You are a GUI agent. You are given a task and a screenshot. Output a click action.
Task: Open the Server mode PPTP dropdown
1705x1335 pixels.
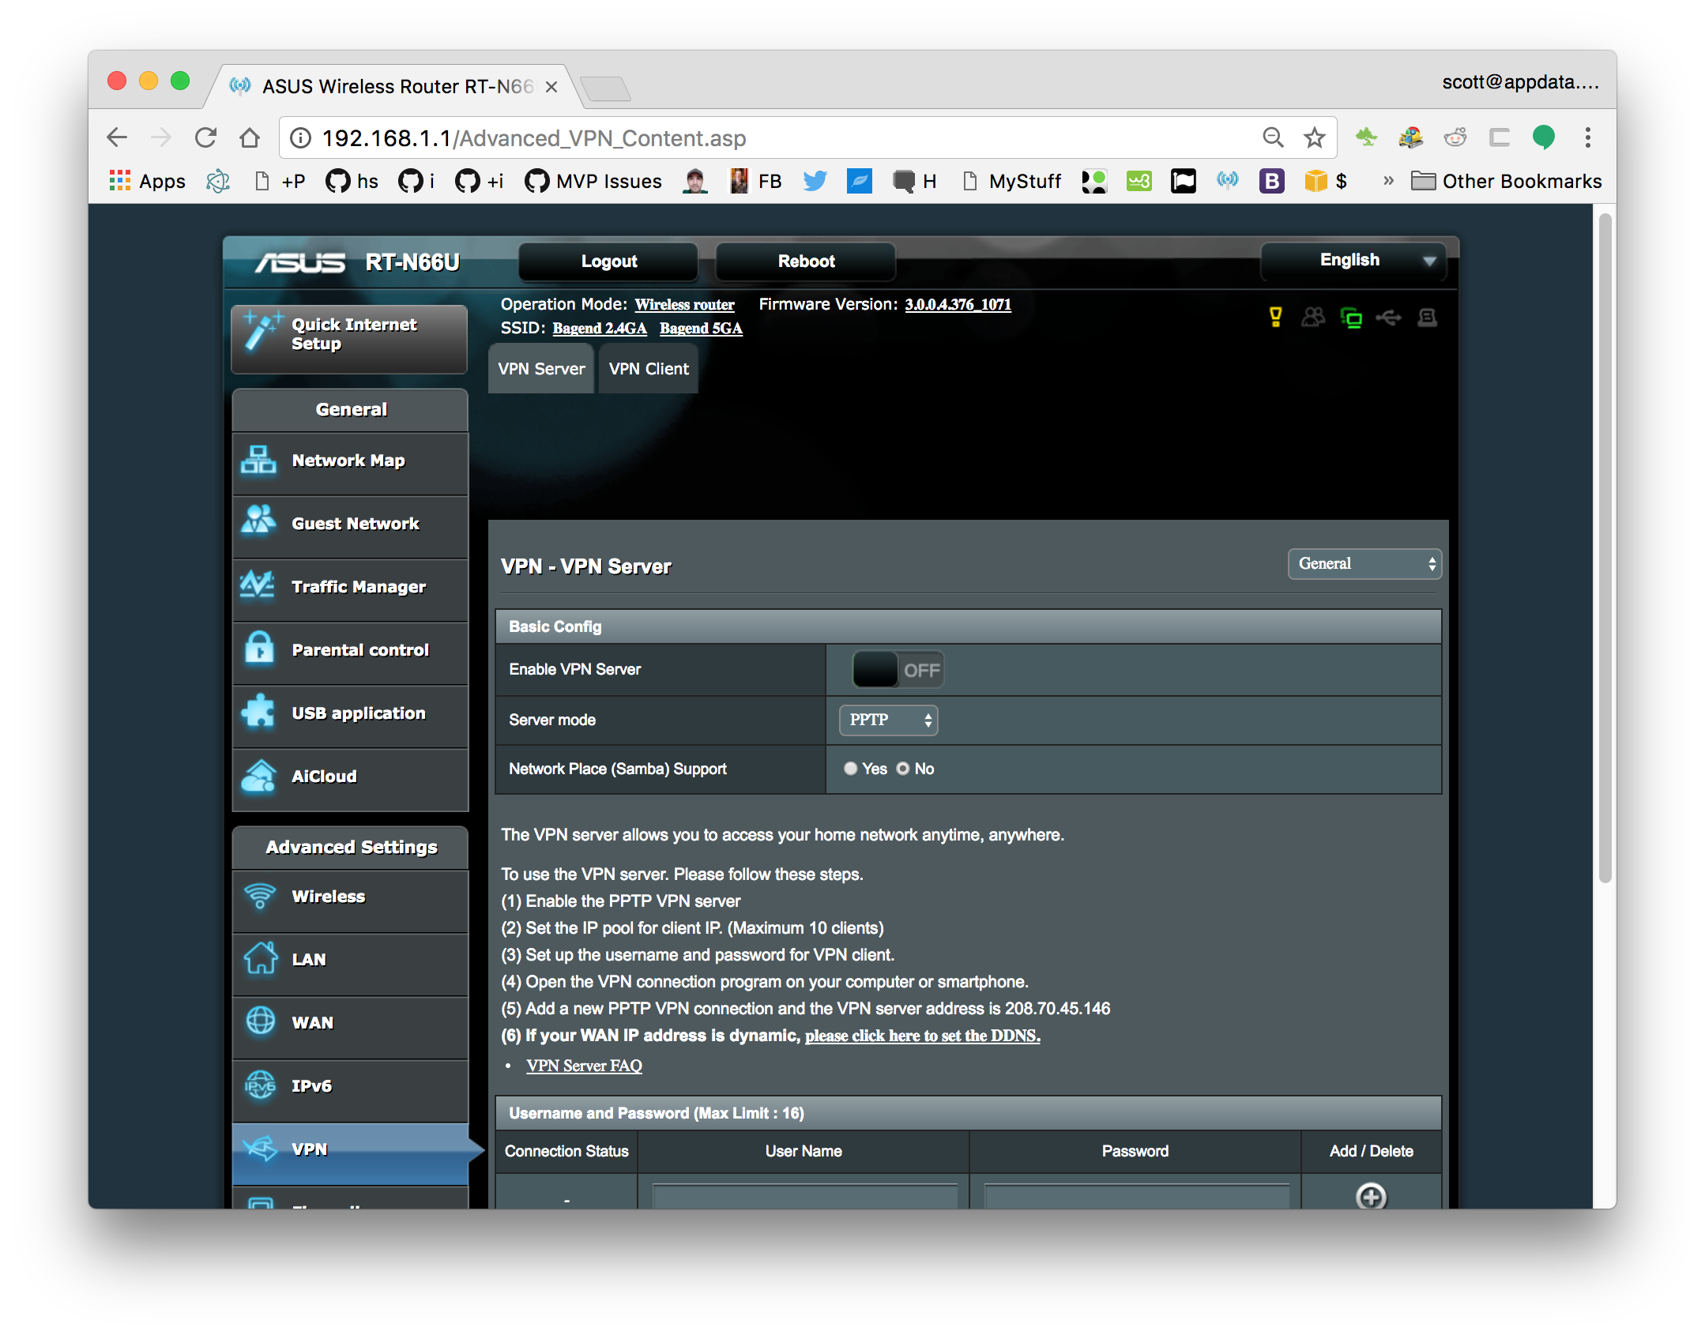887,718
